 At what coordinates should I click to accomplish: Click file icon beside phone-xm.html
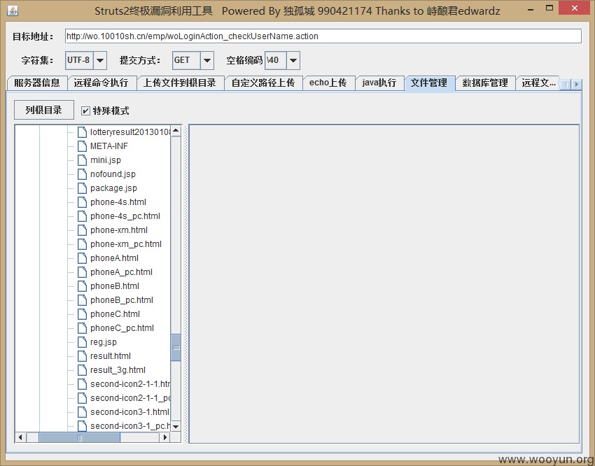coord(82,230)
